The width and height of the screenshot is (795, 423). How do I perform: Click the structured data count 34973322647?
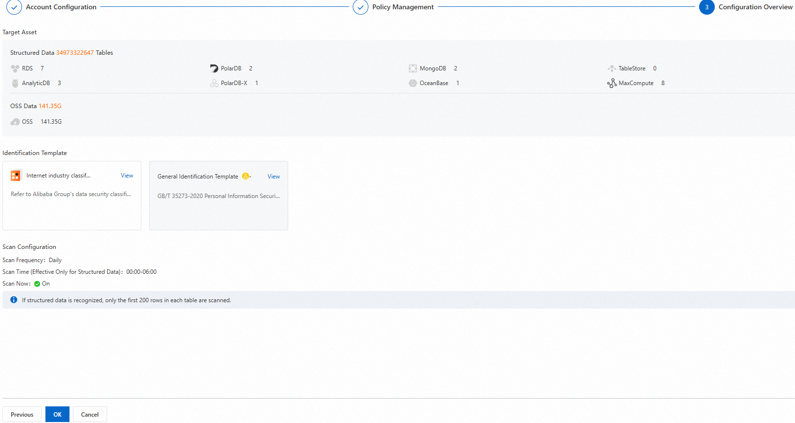coord(75,53)
